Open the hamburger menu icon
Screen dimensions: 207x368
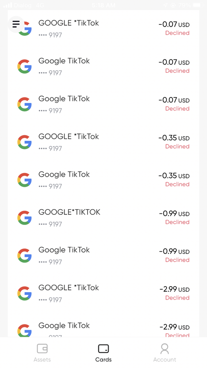pyautogui.click(x=16, y=24)
